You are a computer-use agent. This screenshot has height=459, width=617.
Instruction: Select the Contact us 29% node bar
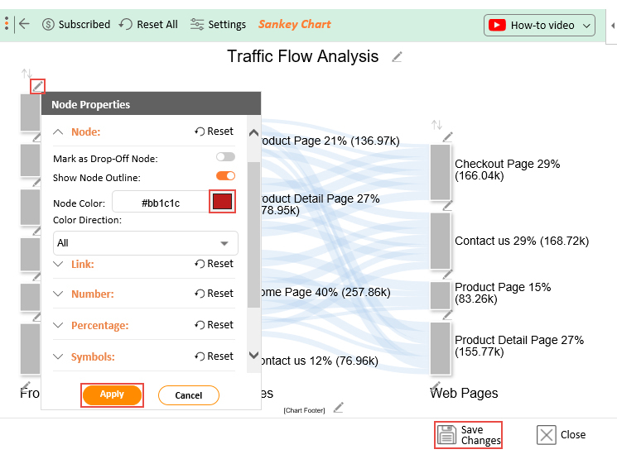pos(441,241)
